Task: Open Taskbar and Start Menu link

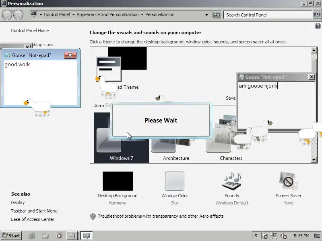Action: [x=34, y=211]
